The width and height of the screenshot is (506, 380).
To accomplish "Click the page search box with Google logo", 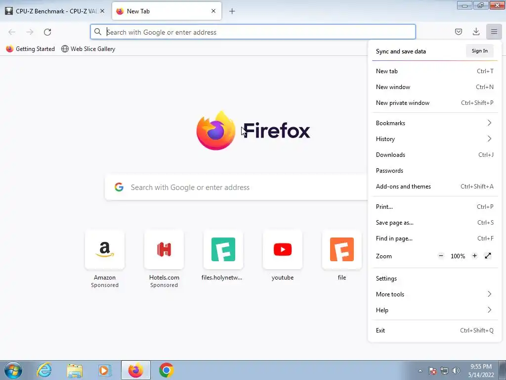I will (236, 188).
